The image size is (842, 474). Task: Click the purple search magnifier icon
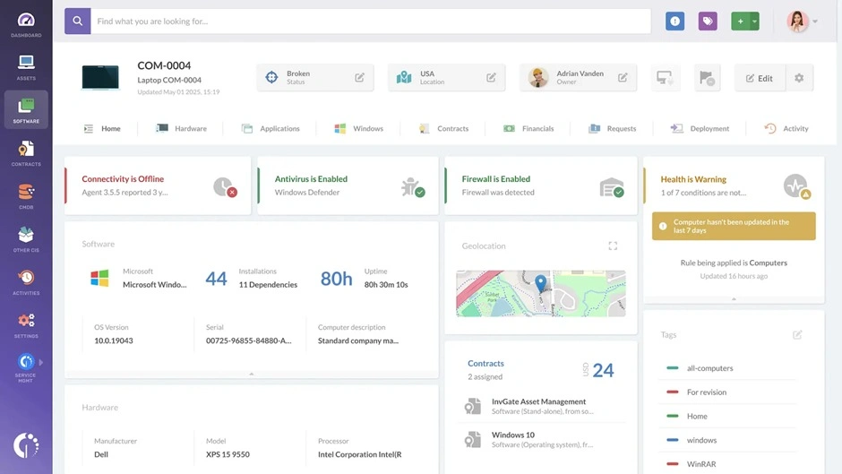coord(78,22)
